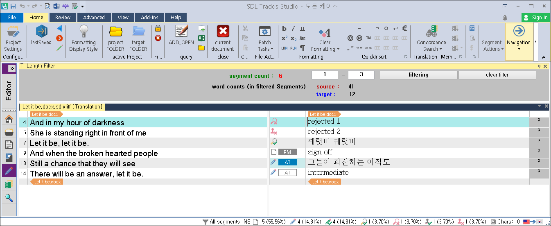Collapse the ribbon with the chevron
The height and width of the screenshot is (226, 551).
point(544,57)
